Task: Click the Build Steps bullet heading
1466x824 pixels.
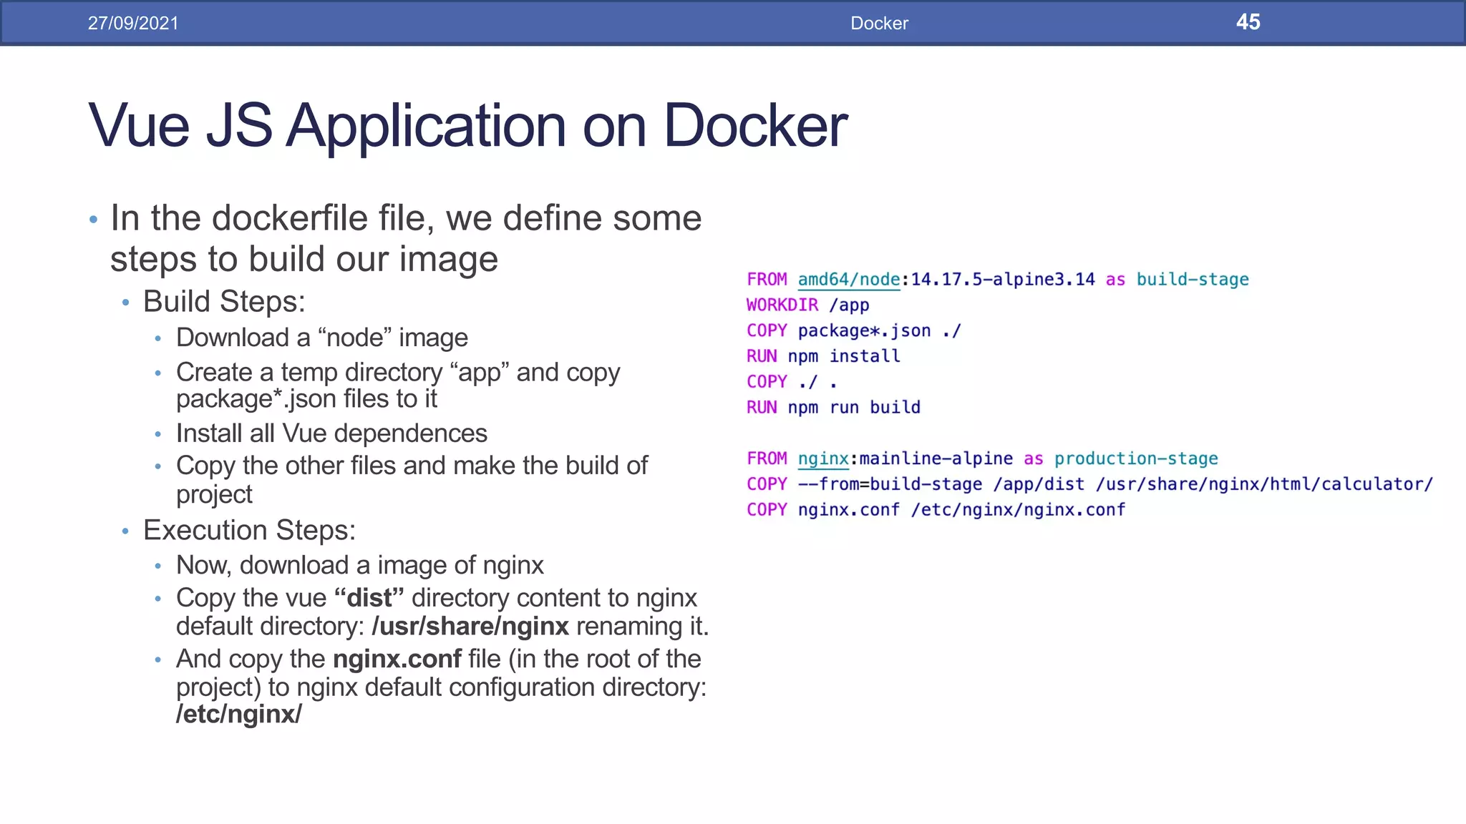Action: tap(224, 301)
